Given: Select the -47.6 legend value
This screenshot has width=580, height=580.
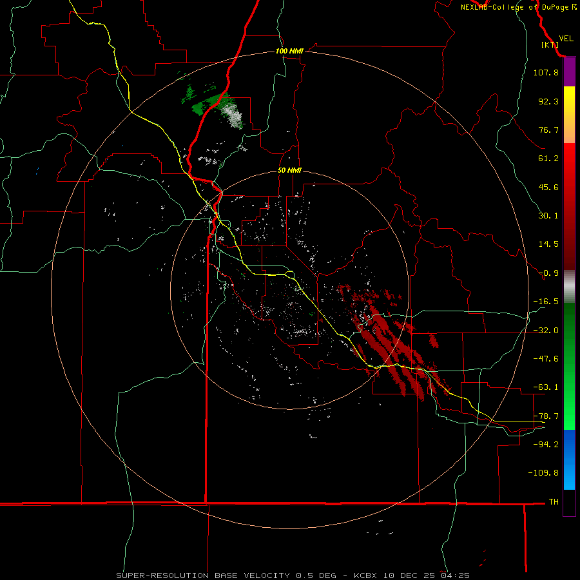Looking at the screenshot, I should (x=546, y=359).
